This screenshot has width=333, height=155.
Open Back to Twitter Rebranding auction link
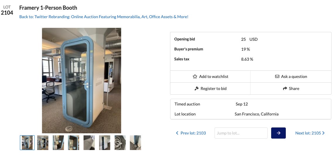click(x=104, y=17)
